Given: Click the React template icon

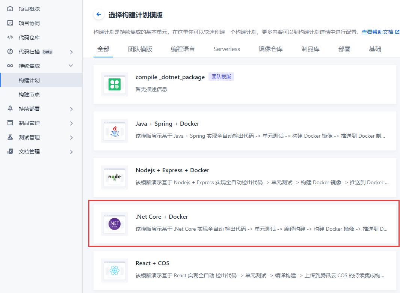Looking at the screenshot, I should click(115, 270).
